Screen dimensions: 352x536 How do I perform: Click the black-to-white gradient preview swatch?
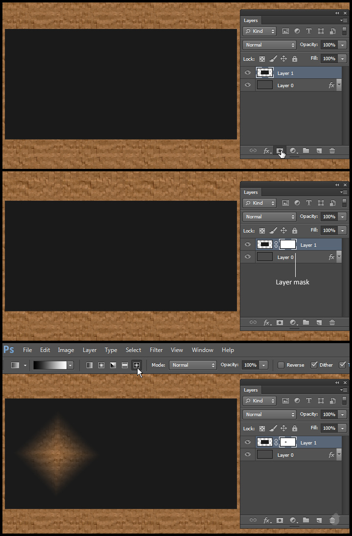[x=49, y=365]
